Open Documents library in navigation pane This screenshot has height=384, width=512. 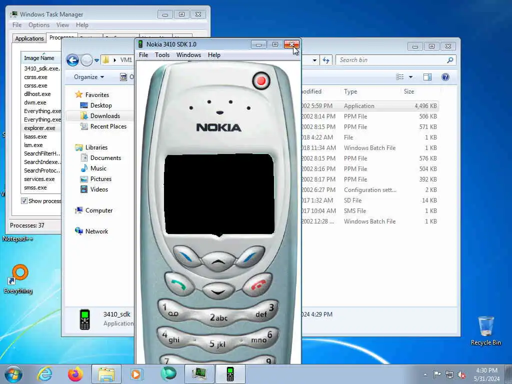coord(105,158)
